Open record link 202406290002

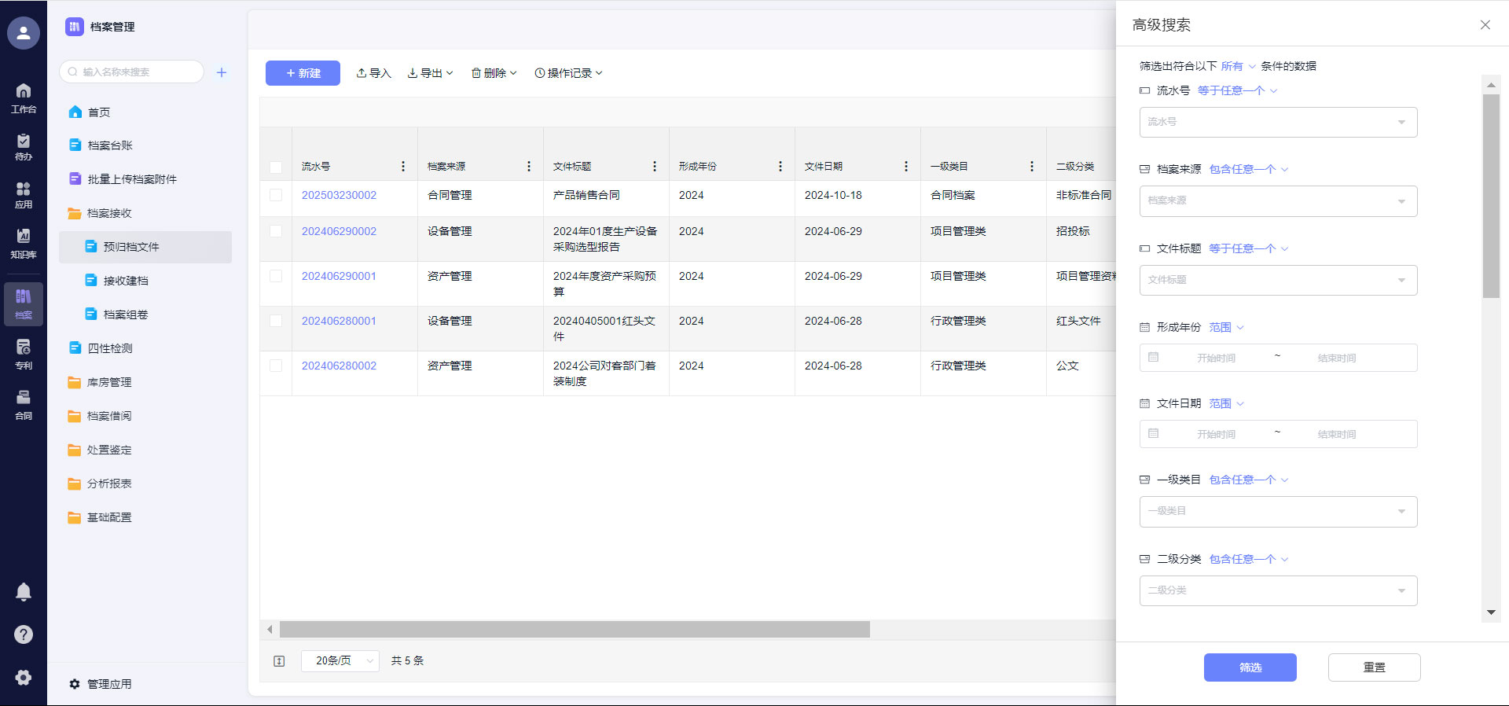[339, 231]
